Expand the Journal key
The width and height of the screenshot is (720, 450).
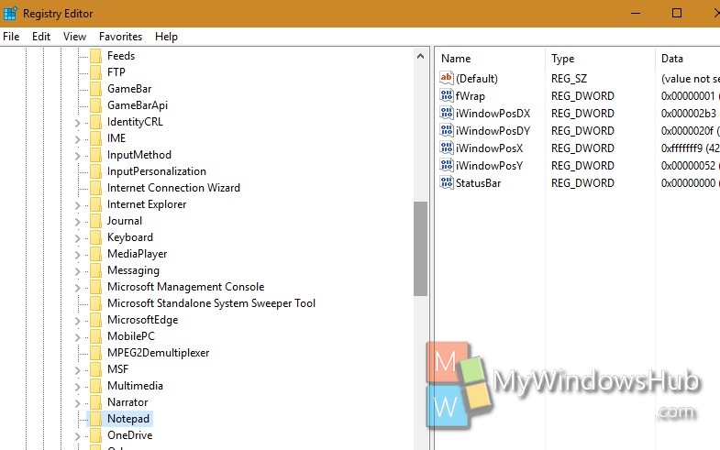[x=77, y=222]
